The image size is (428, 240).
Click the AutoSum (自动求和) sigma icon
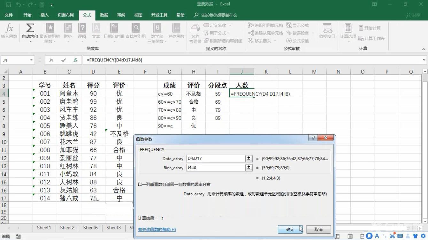(30, 28)
